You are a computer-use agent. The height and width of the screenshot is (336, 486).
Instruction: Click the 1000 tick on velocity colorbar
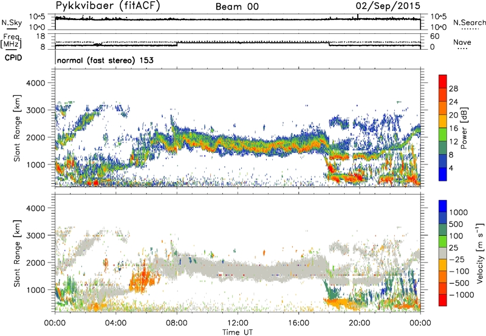click(458, 212)
